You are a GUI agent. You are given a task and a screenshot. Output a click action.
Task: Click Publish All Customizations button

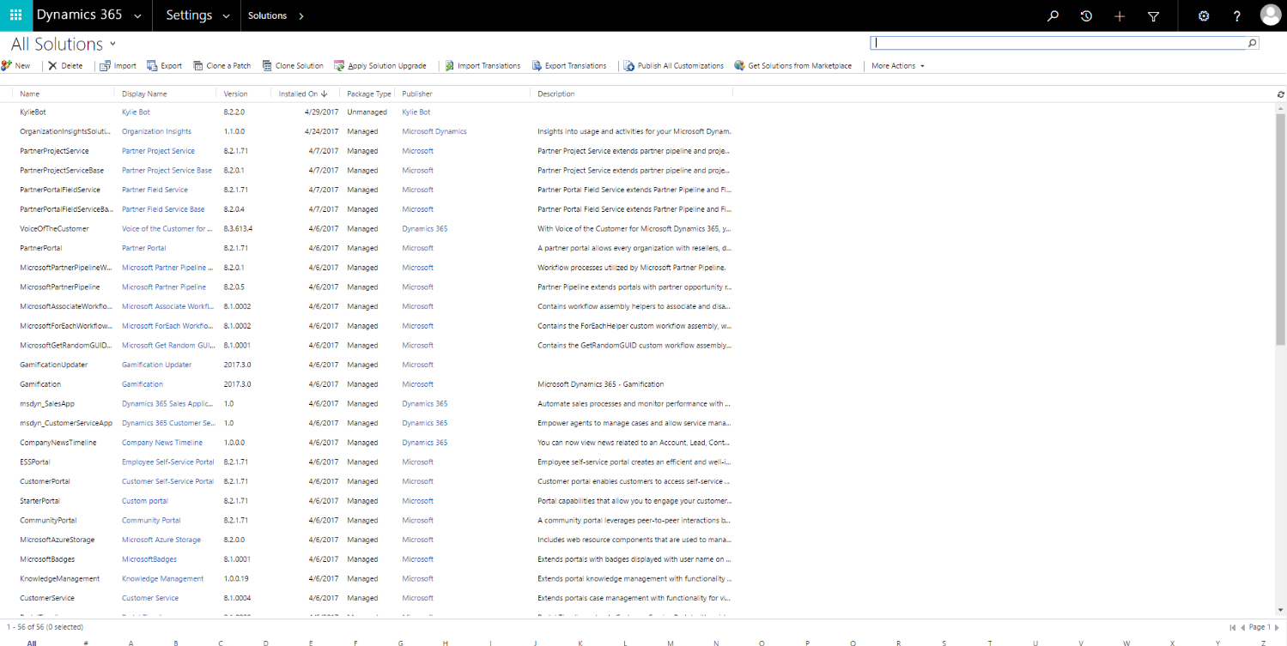[x=674, y=65]
